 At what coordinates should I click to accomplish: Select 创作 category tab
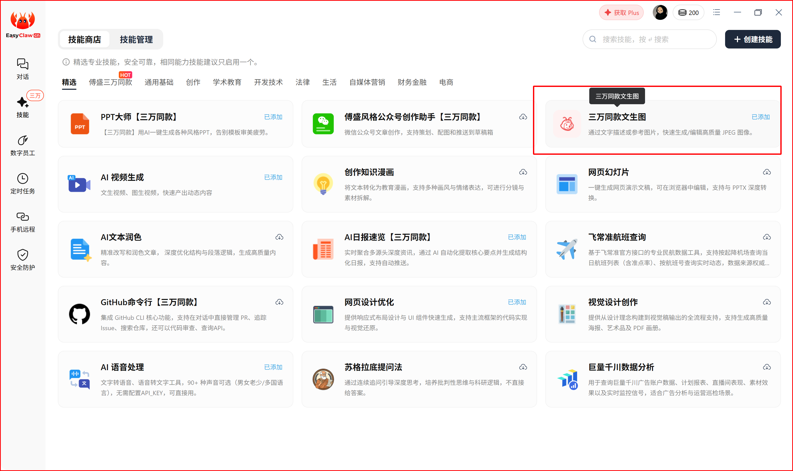point(193,83)
